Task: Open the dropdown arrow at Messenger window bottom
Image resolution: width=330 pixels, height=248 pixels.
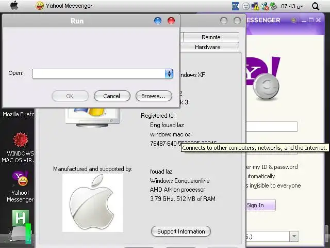Action: 294,237
